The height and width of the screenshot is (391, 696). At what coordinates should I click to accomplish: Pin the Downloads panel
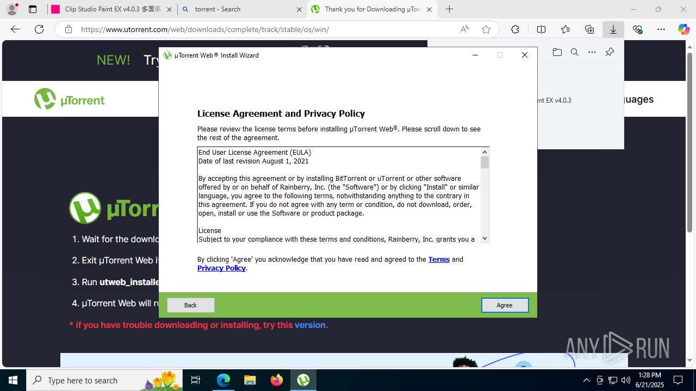tap(610, 52)
